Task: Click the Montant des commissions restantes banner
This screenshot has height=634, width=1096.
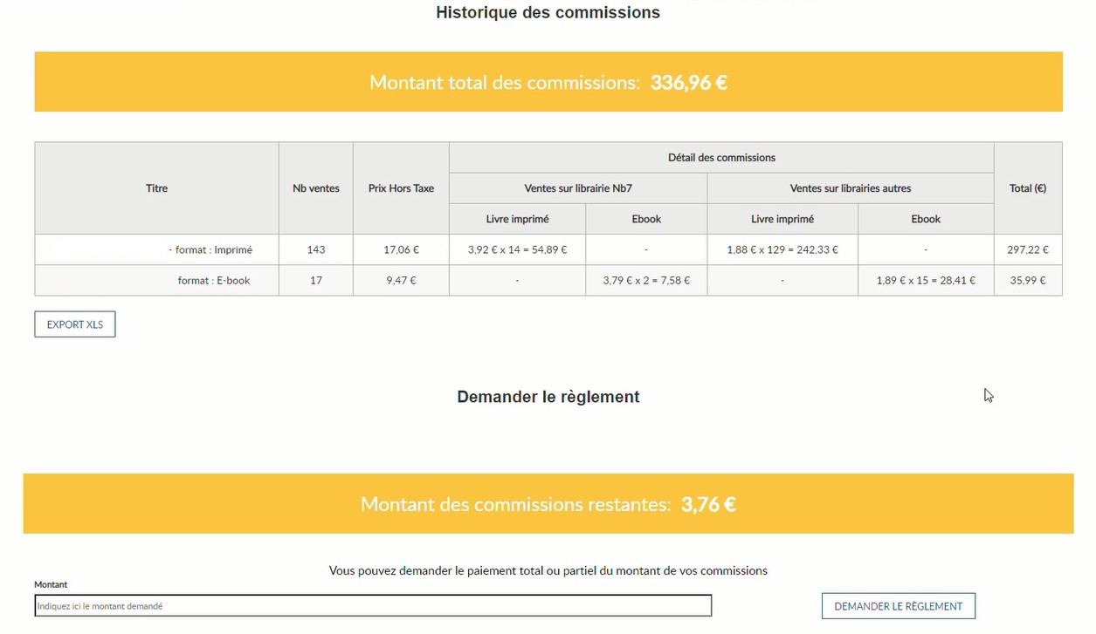Action: [x=548, y=504]
